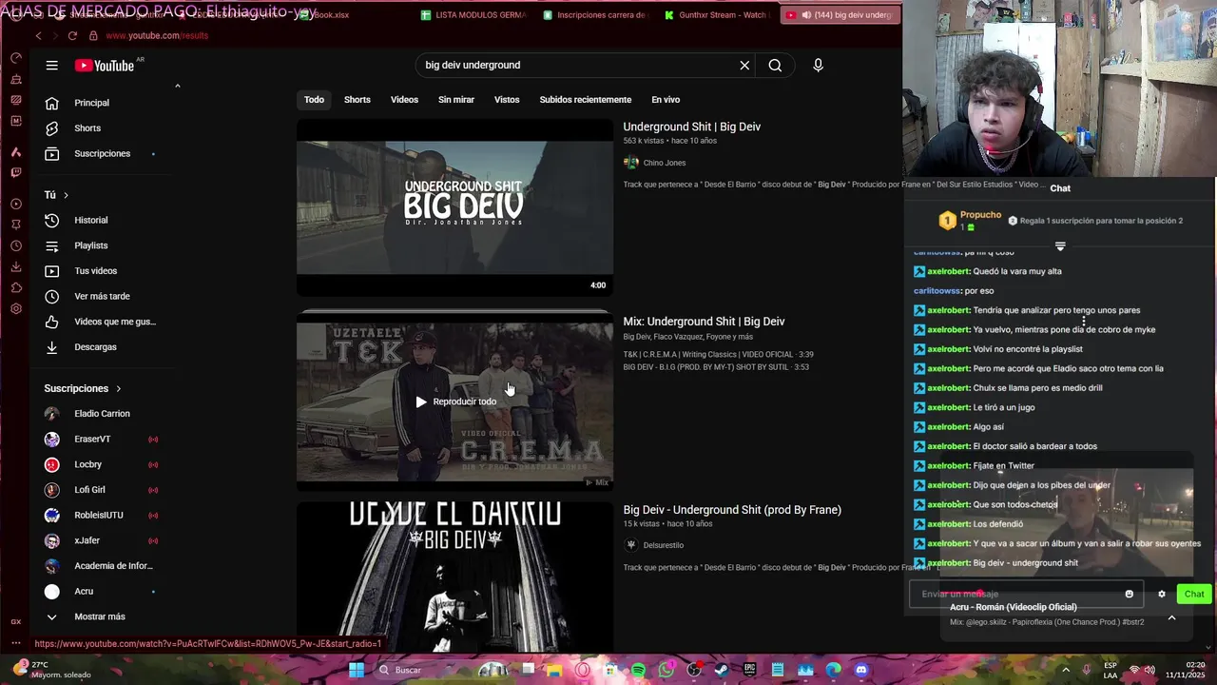Switch to Gunthxr Stream browser tab
The height and width of the screenshot is (685, 1217).
pos(716,15)
